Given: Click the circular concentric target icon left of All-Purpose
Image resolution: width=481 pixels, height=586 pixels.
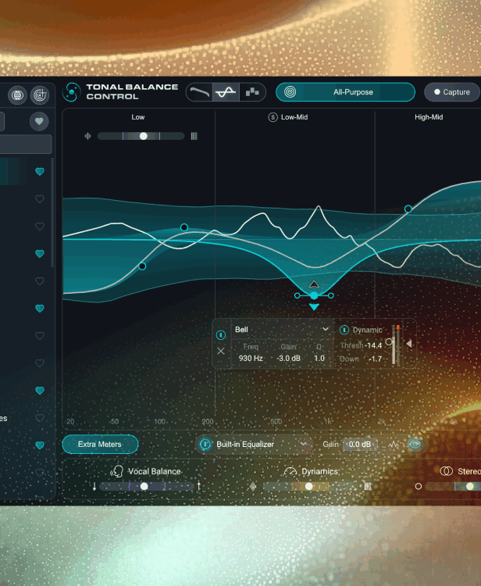Looking at the screenshot, I should pyautogui.click(x=290, y=92).
